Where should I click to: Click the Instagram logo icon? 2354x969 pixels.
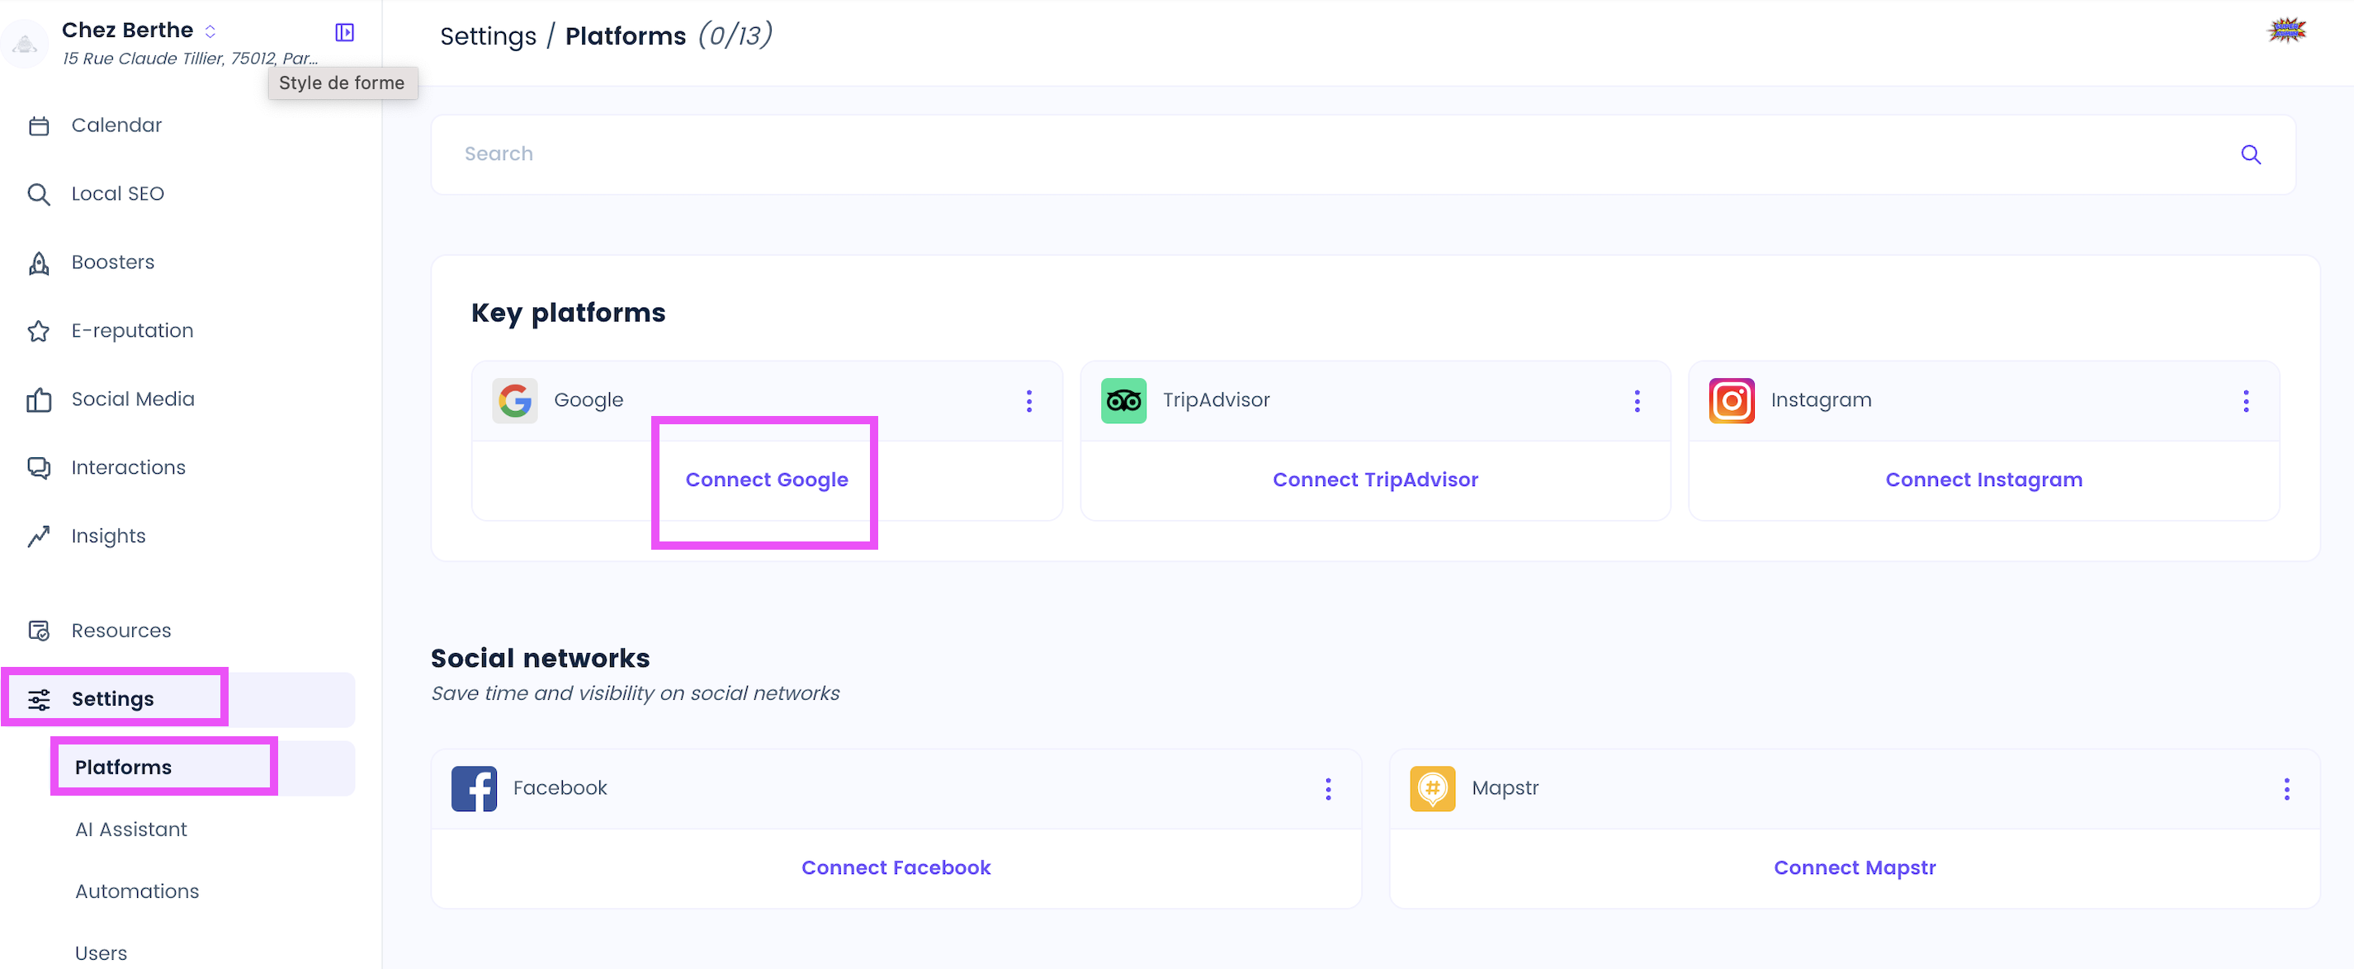tap(1732, 400)
